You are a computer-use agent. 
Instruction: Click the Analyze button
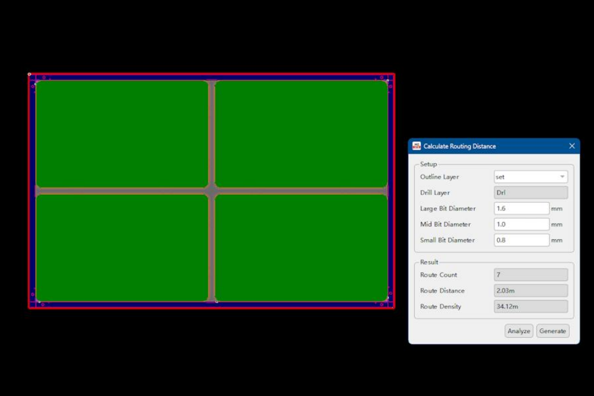coord(519,331)
